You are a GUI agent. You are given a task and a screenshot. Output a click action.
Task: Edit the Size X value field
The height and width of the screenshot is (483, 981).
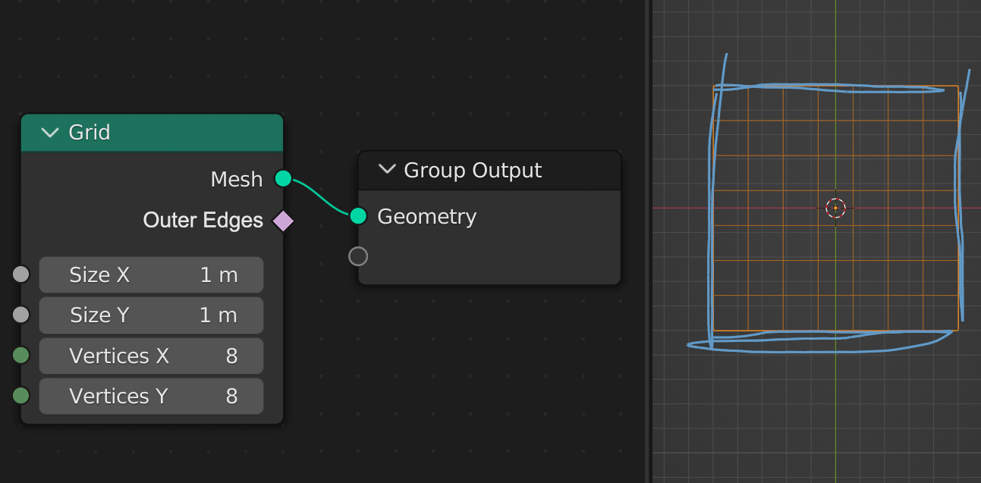151,274
